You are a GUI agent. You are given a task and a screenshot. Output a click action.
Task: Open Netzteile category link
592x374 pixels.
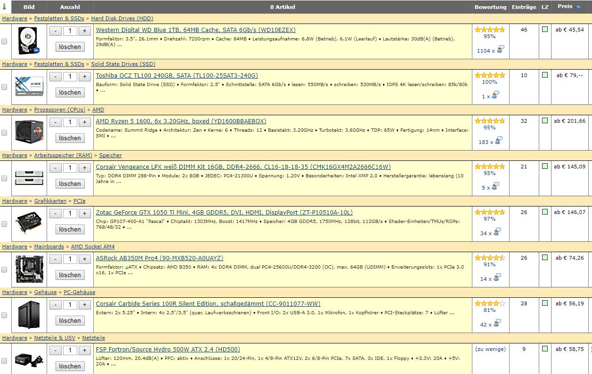(x=94, y=338)
